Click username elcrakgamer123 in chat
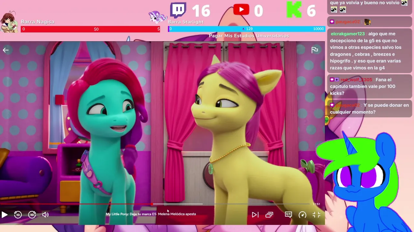Screen dimensions: 414x232 click(348, 34)
